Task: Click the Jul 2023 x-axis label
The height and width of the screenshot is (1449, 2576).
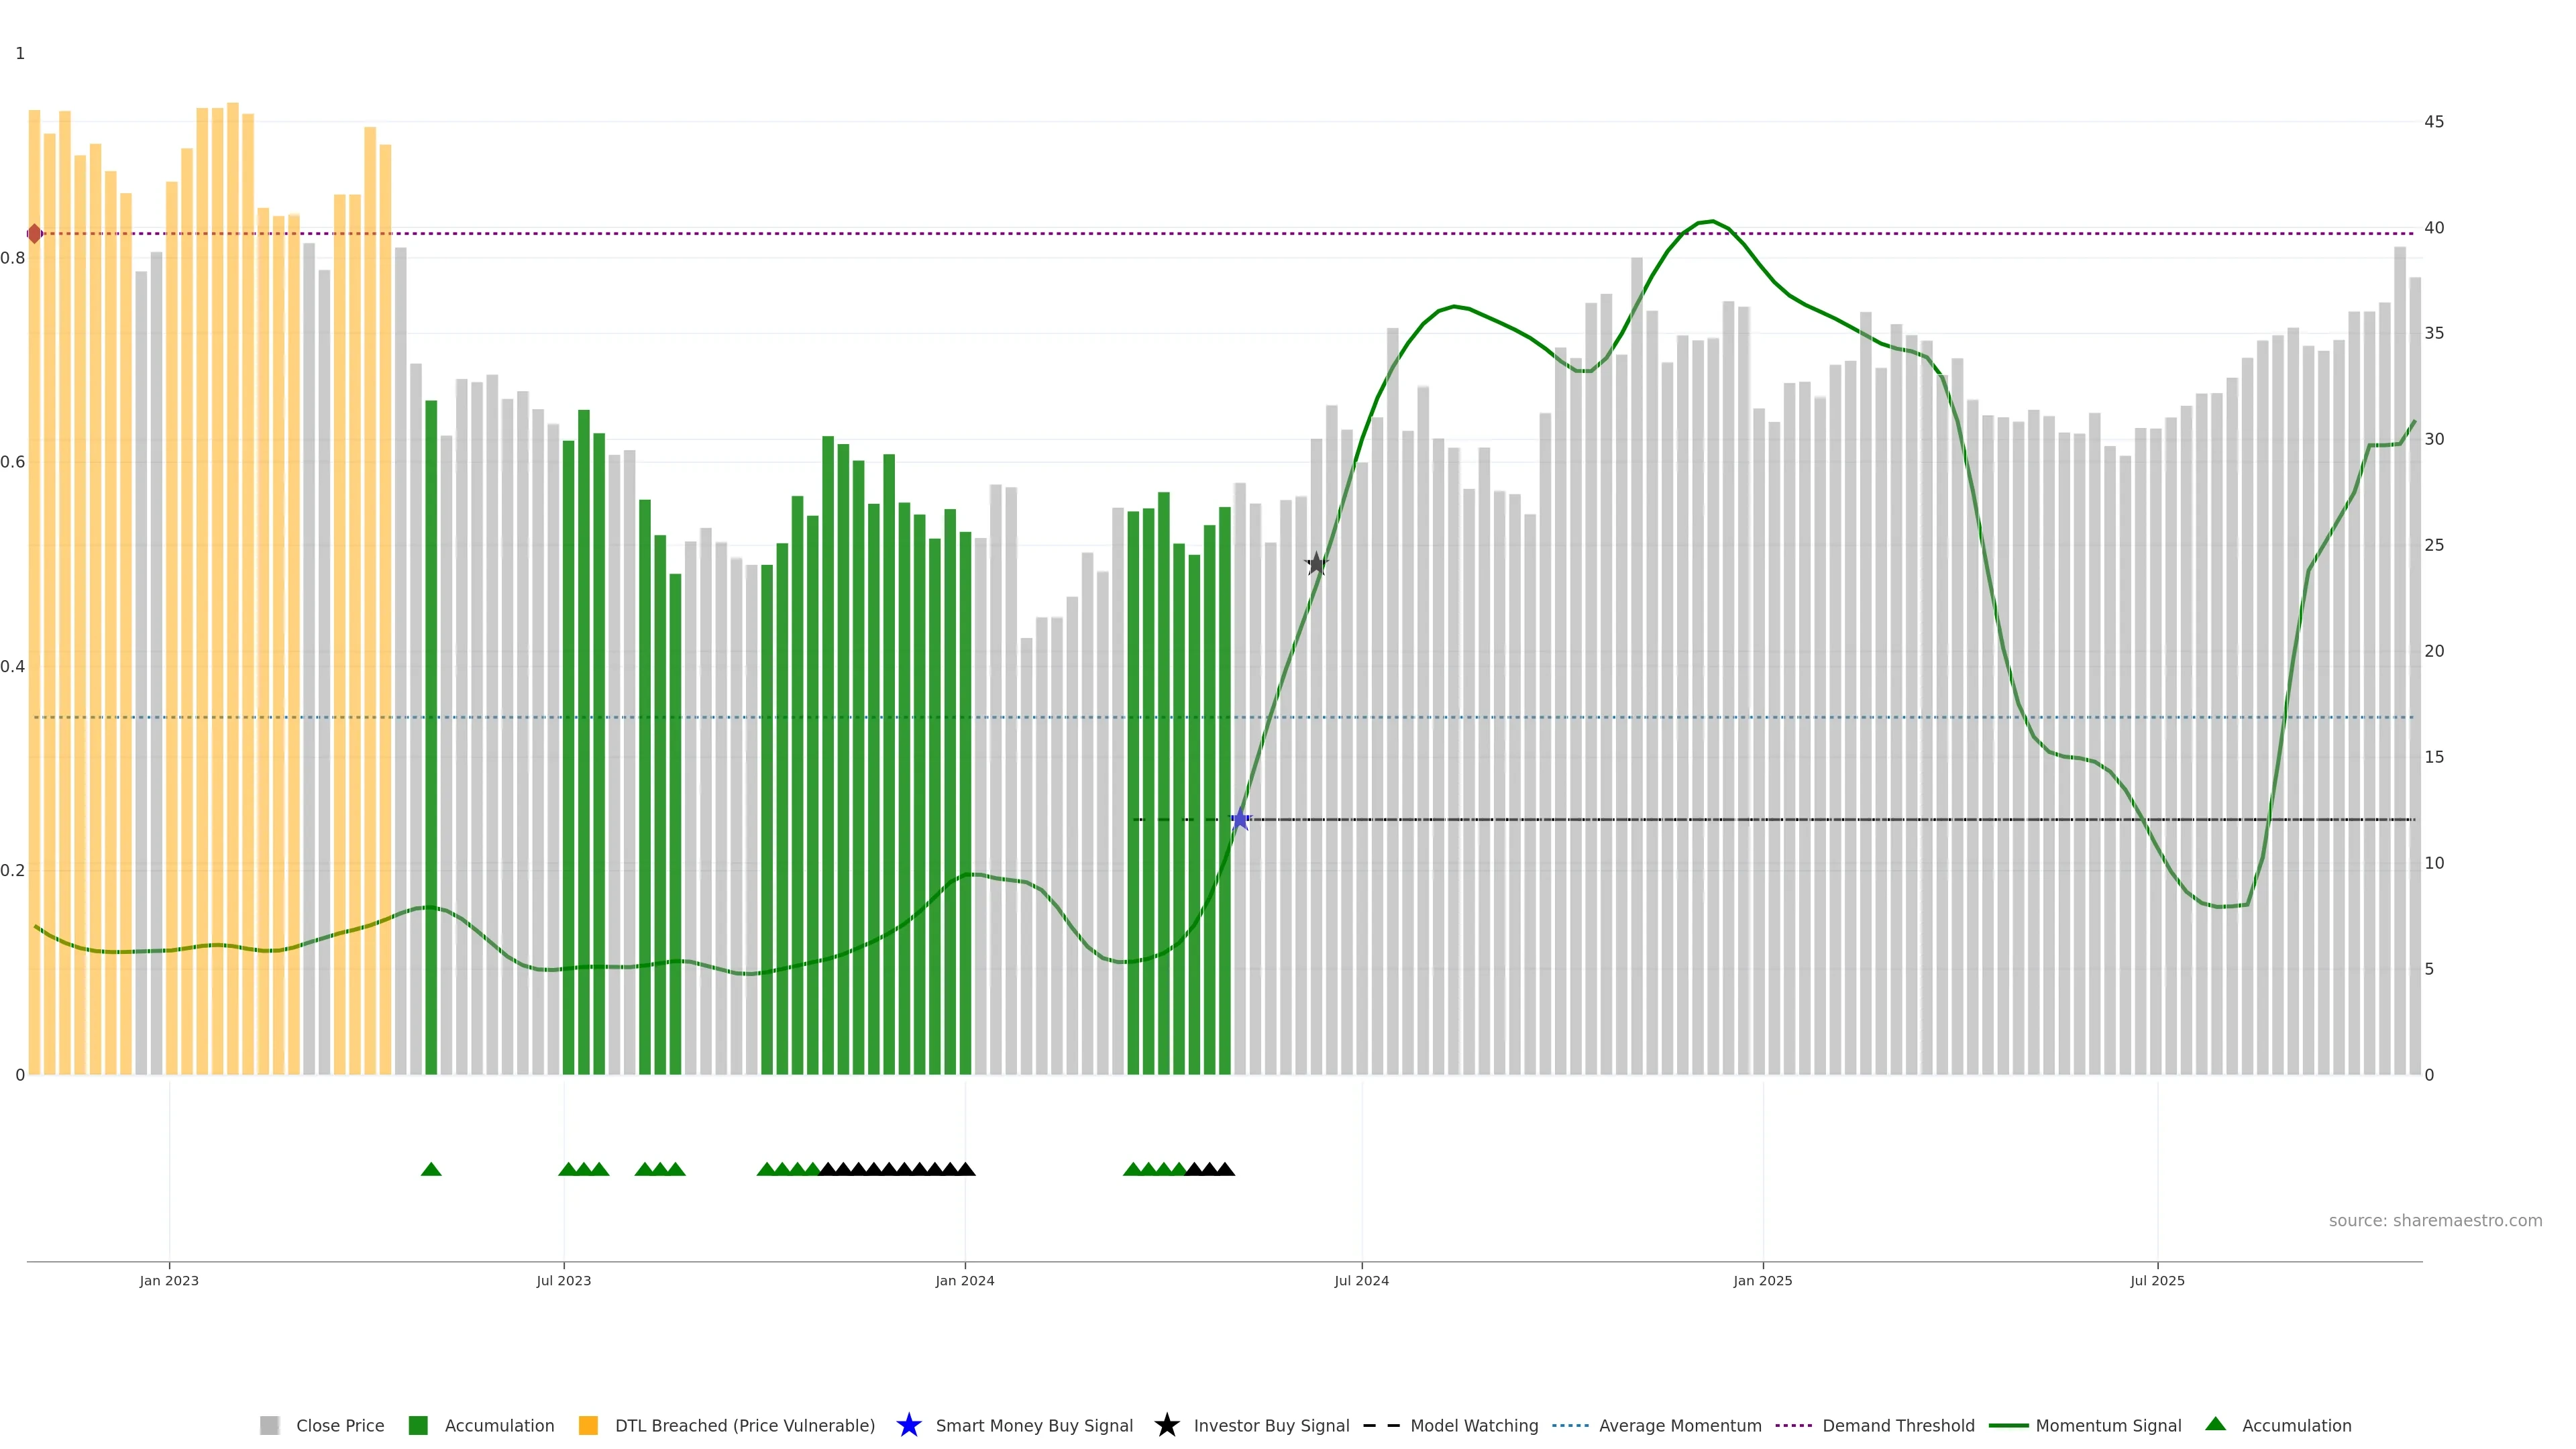Action: pos(563,1280)
